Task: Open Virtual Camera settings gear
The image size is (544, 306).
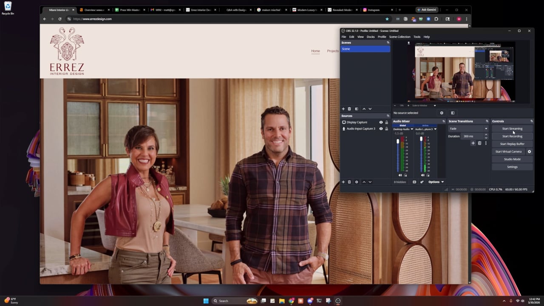Action: pyautogui.click(x=529, y=152)
